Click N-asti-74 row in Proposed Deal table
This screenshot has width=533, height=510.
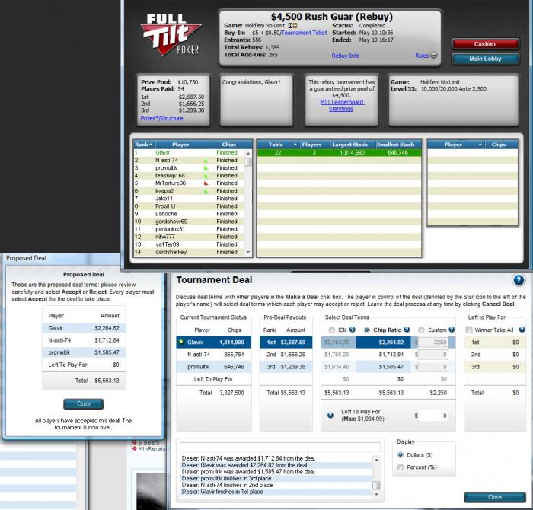84,340
